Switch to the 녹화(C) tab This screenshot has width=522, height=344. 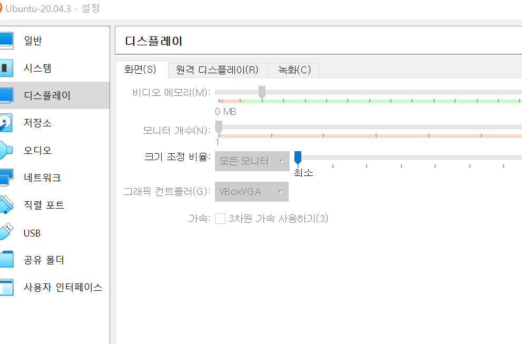tap(294, 70)
